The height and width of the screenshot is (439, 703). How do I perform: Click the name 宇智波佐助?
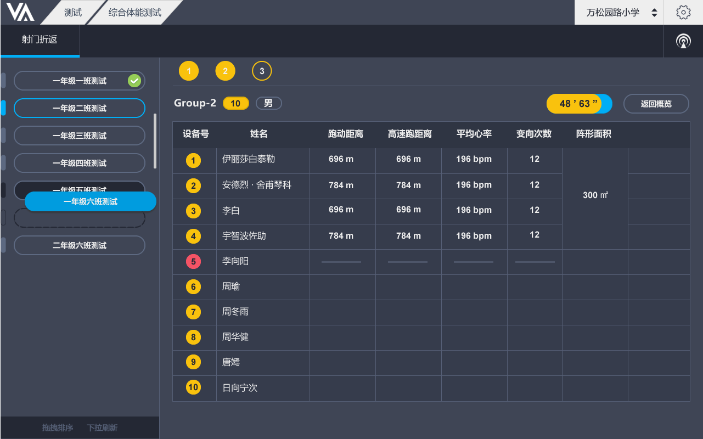tap(244, 236)
